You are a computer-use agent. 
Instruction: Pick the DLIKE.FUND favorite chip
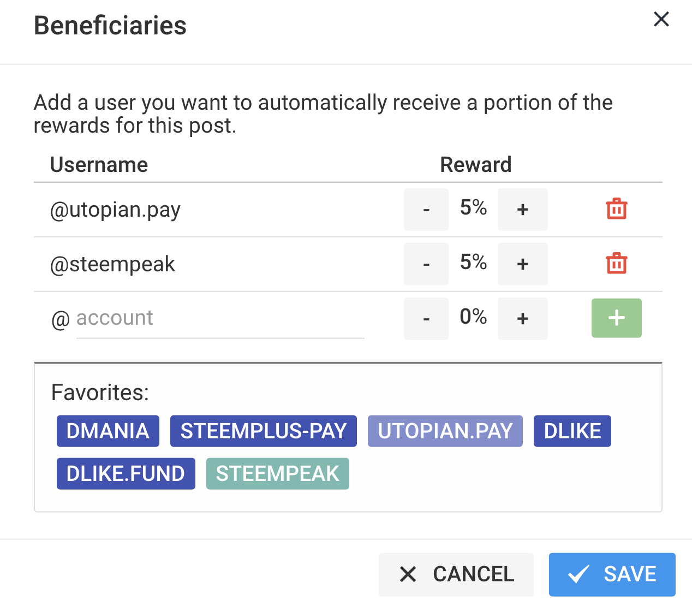coord(126,474)
